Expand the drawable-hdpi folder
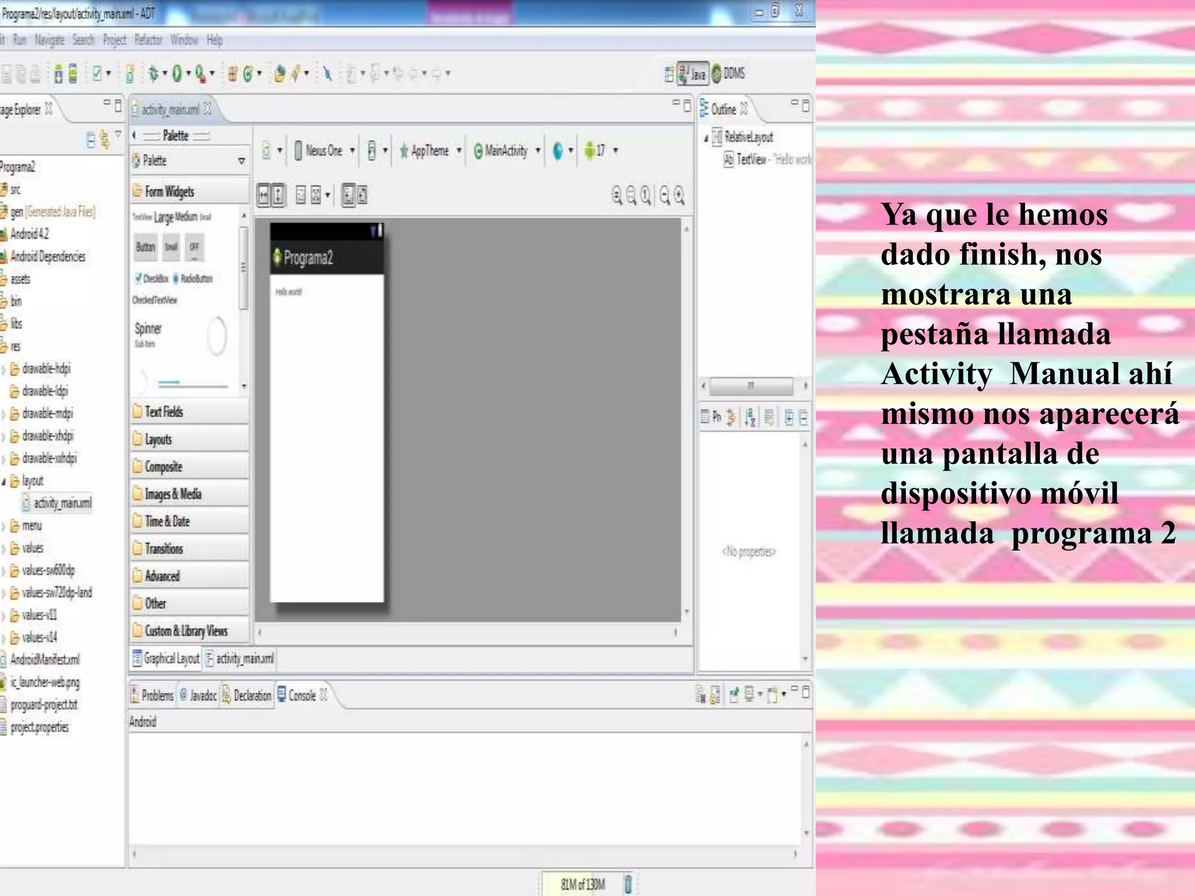Image resolution: width=1195 pixels, height=896 pixels. [x=4, y=369]
